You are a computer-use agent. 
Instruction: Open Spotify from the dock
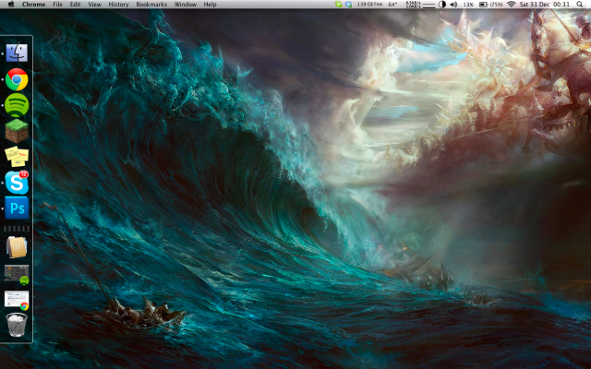pyautogui.click(x=17, y=105)
